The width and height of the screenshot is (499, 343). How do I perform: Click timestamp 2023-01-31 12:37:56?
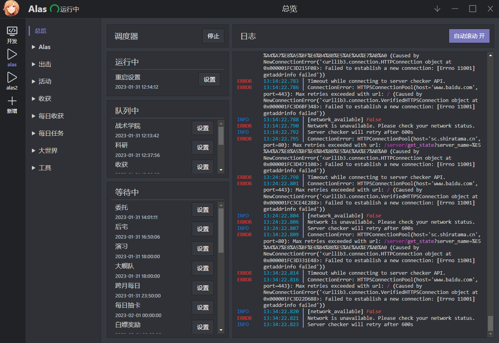pos(138,155)
